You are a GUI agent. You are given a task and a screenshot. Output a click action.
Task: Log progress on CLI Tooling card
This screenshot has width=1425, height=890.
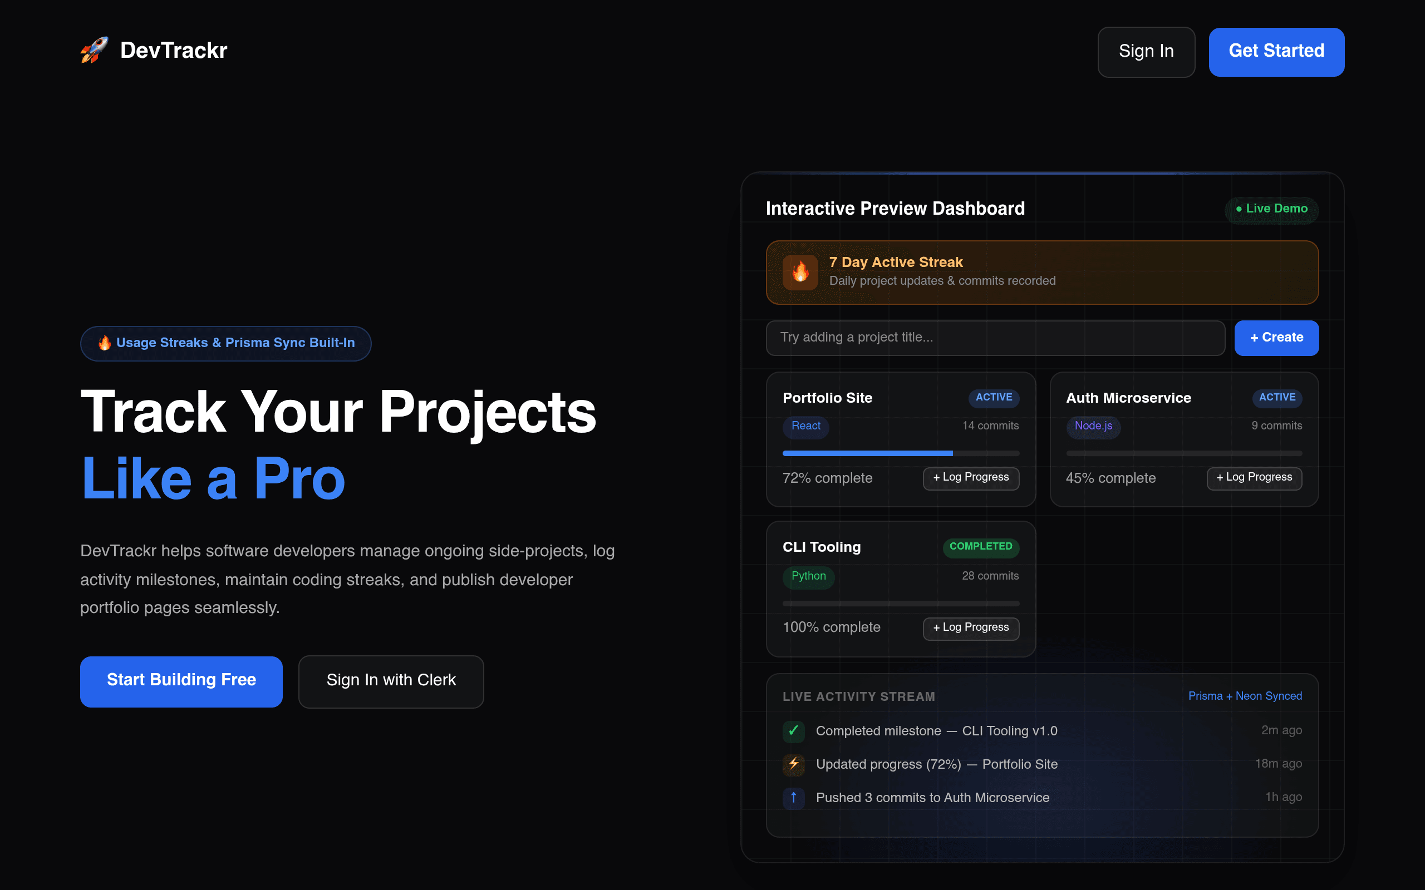point(970,627)
